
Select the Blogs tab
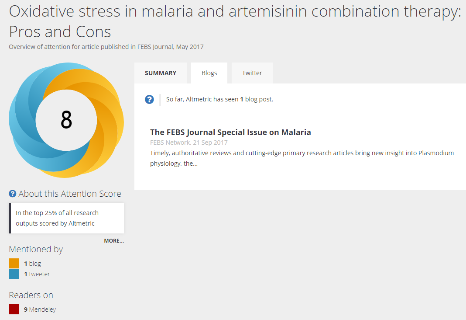[209, 73]
